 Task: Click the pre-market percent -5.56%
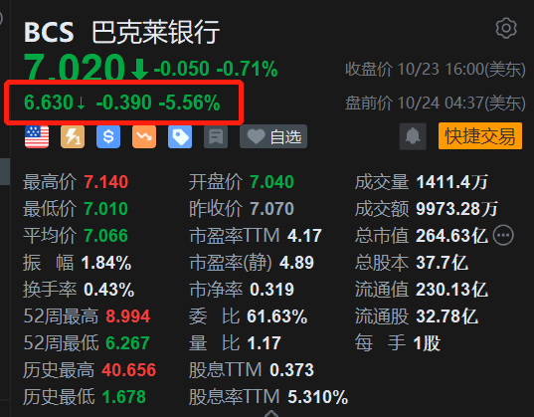190,102
